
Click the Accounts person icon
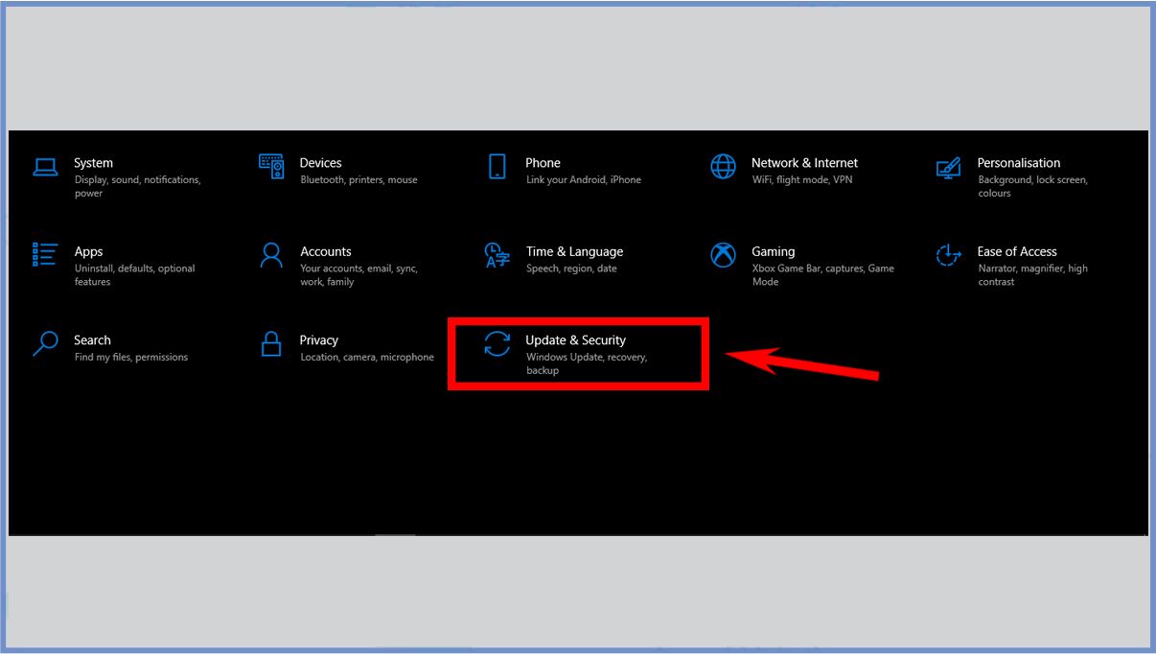click(271, 255)
